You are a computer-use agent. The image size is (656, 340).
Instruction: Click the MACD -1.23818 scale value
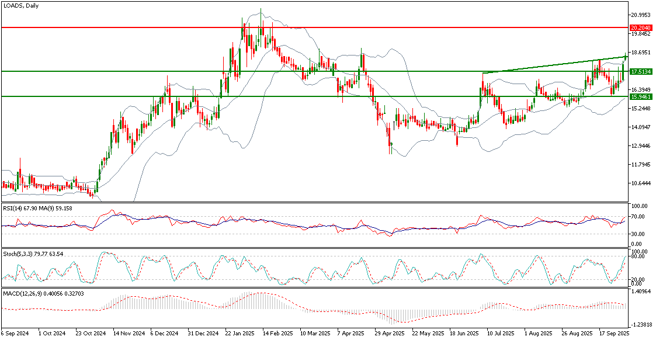[641, 324]
